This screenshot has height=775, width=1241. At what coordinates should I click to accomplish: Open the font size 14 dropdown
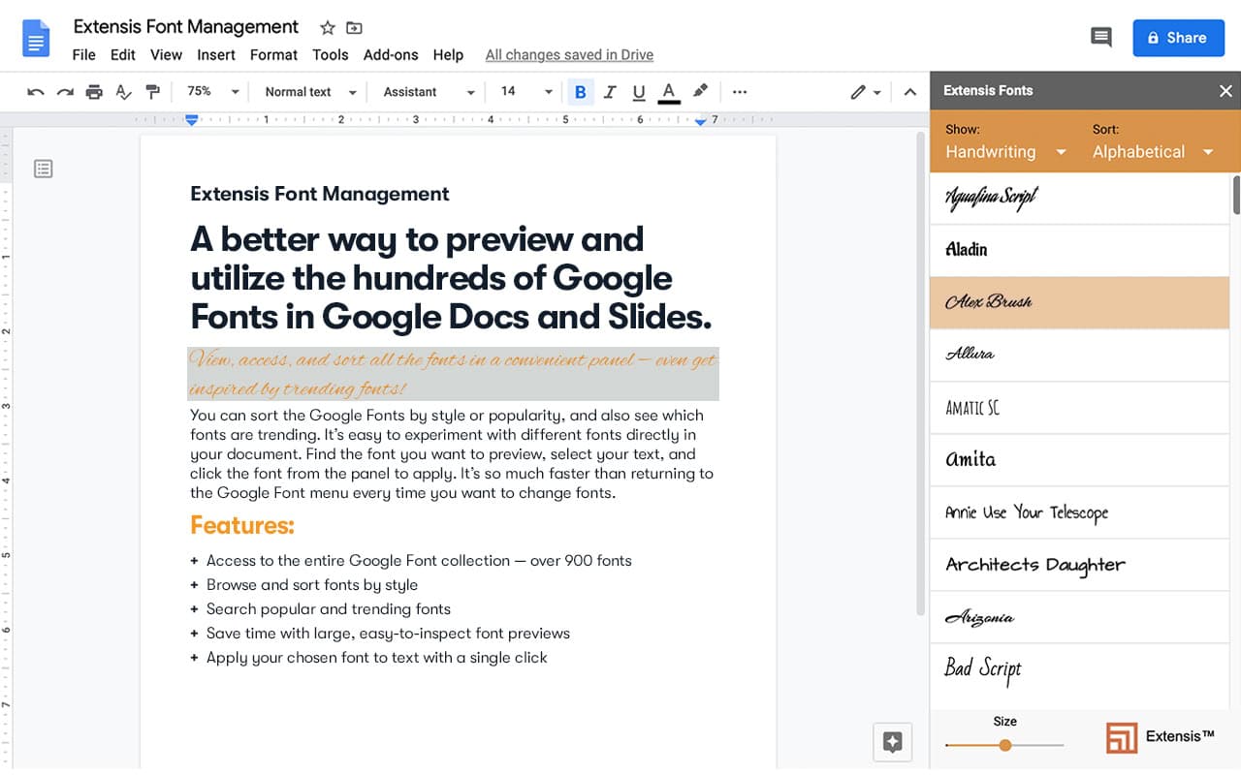(526, 91)
